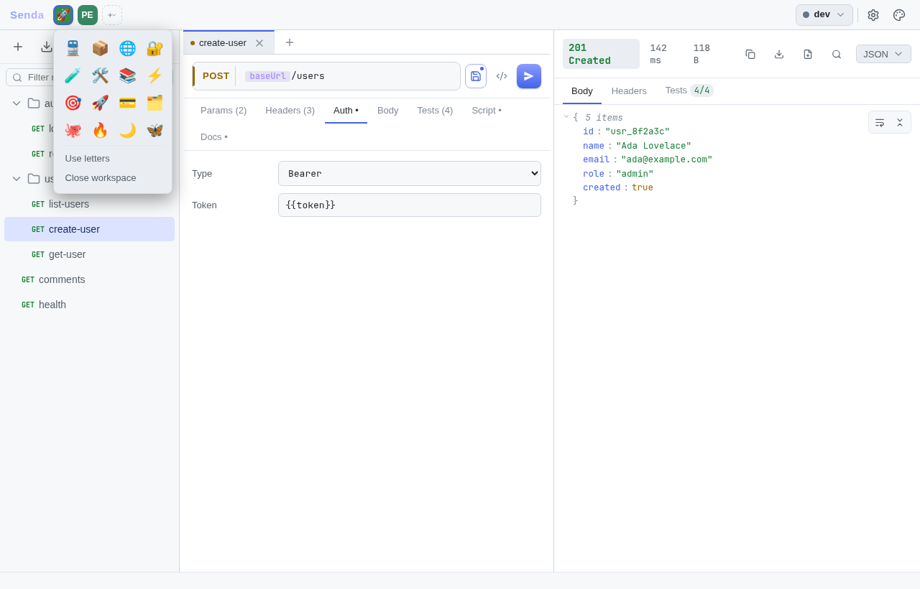Toggle word wrap in response viewer

coord(880,122)
